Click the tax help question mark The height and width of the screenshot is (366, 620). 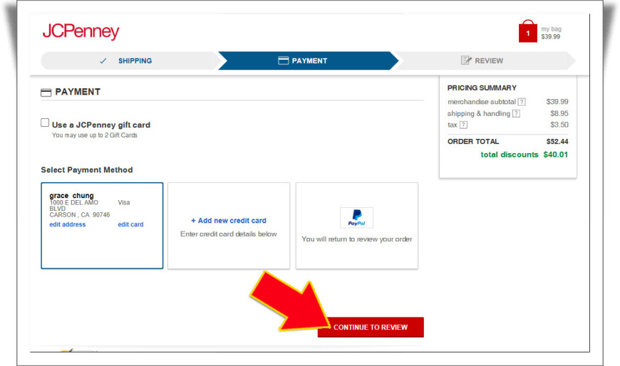463,125
